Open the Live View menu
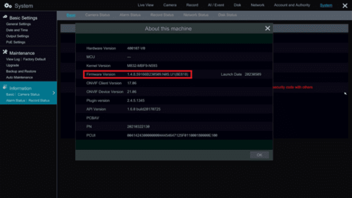This screenshot has height=198, width=352. pos(146,5)
